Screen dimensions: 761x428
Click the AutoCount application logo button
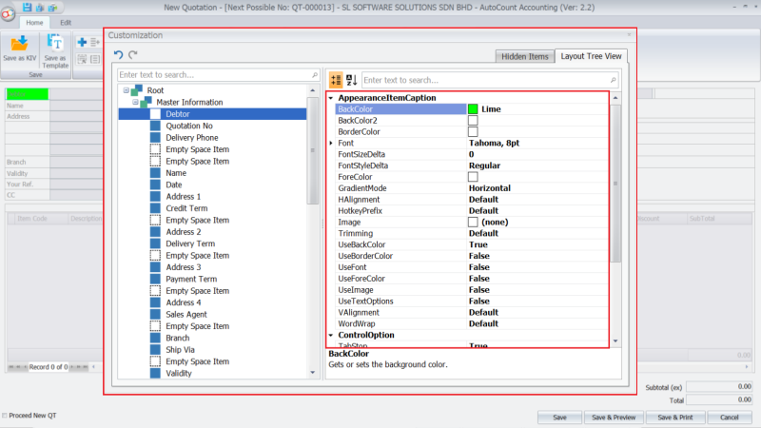[8, 13]
